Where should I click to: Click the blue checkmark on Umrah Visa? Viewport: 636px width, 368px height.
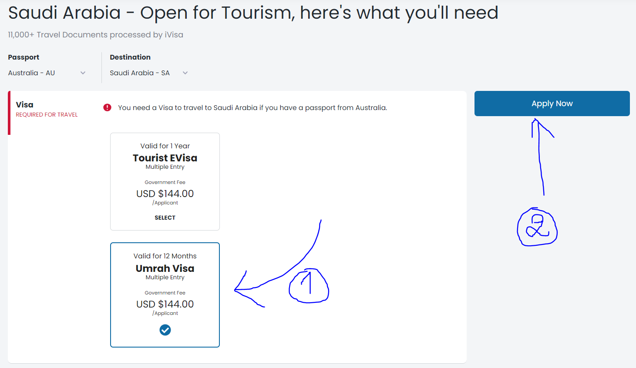point(165,330)
